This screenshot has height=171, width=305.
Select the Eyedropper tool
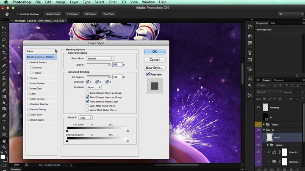point(4,59)
